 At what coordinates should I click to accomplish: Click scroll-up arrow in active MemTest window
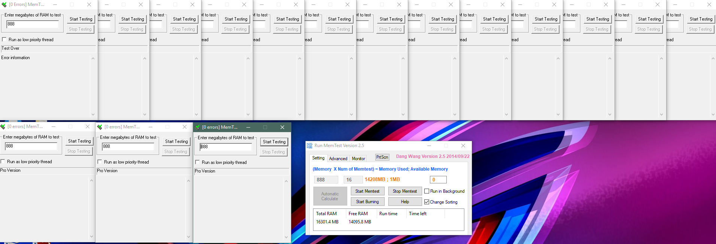point(286,181)
